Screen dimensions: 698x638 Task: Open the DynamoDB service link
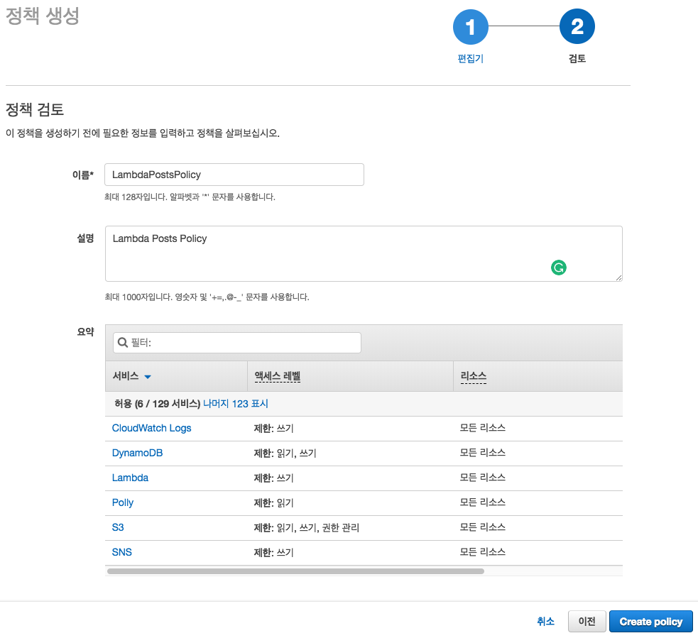137,453
